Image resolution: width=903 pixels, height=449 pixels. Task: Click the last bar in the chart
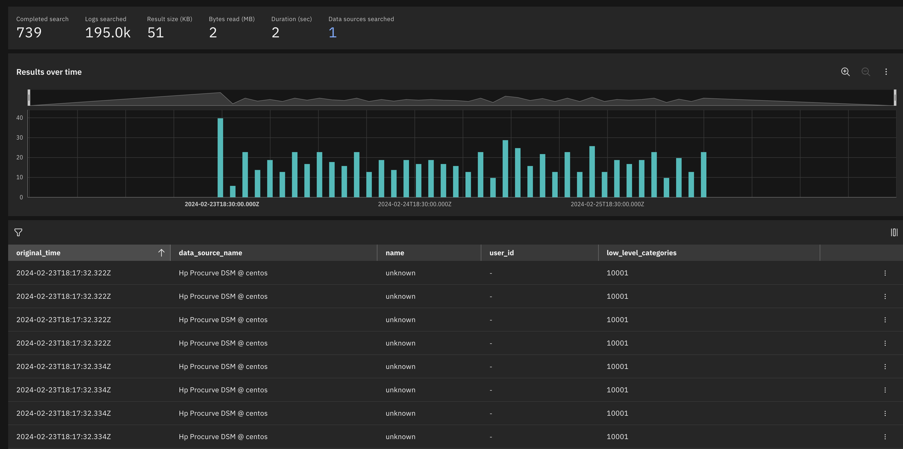703,174
